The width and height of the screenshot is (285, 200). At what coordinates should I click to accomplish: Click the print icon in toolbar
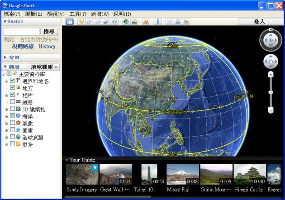pos(178,22)
